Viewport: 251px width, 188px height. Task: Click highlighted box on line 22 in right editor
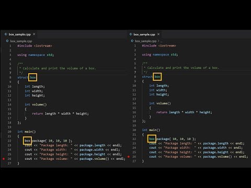(x=152, y=139)
